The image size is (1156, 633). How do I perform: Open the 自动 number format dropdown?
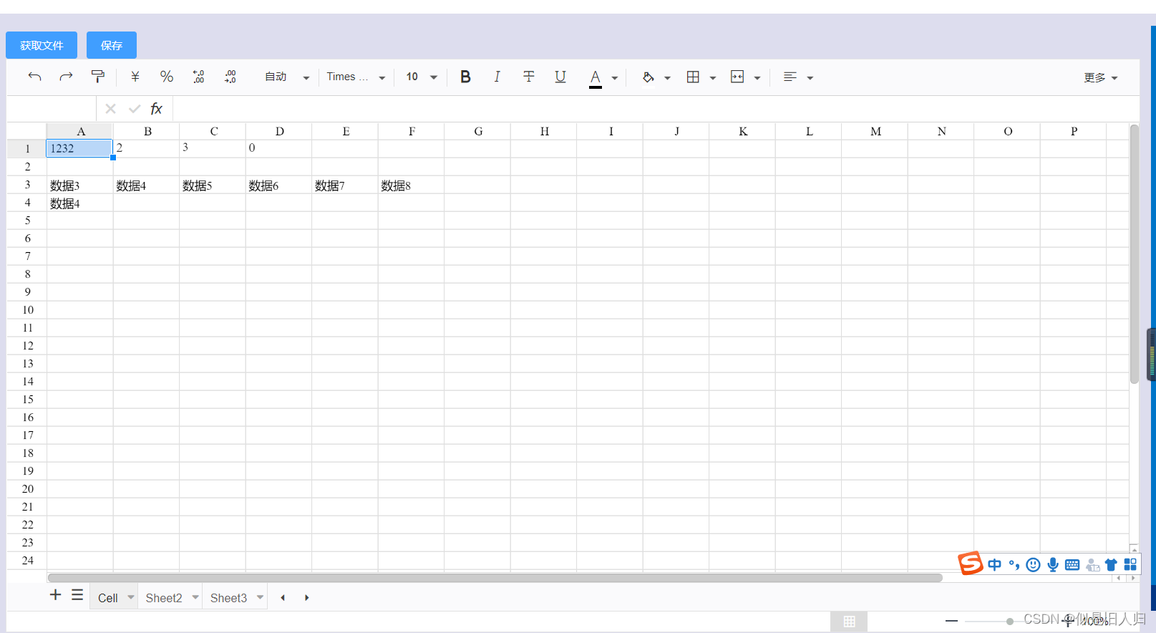287,77
